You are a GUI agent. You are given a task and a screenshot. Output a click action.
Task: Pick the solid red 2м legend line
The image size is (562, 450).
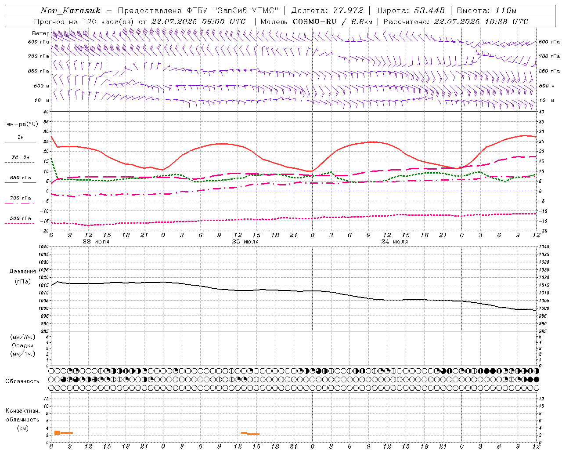[x=20, y=142]
